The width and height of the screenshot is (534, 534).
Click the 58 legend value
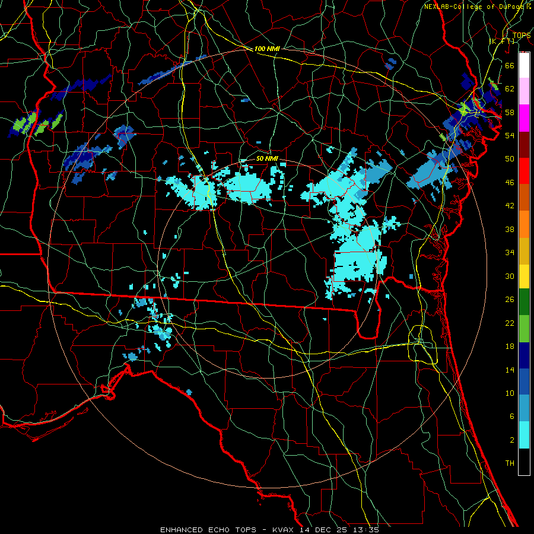tap(510, 112)
